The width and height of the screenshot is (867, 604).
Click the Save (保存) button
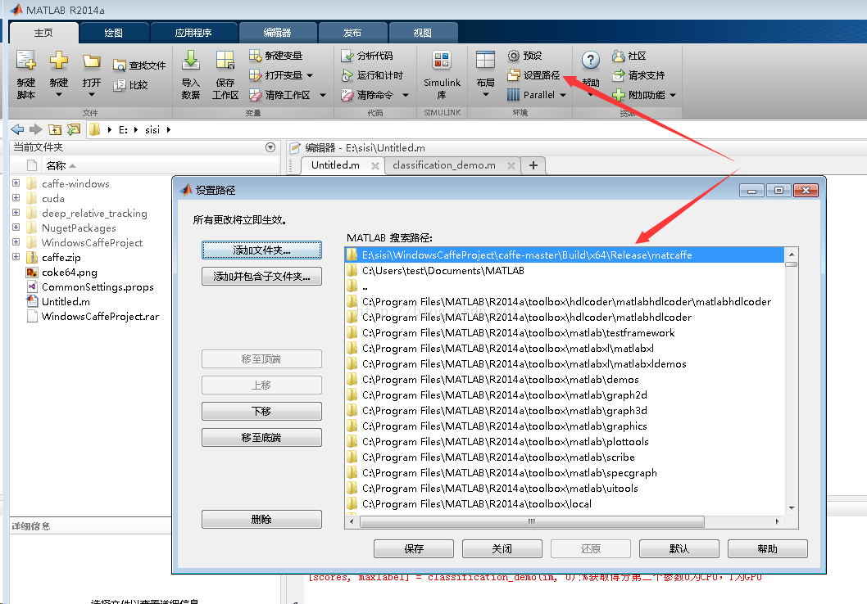coord(414,548)
